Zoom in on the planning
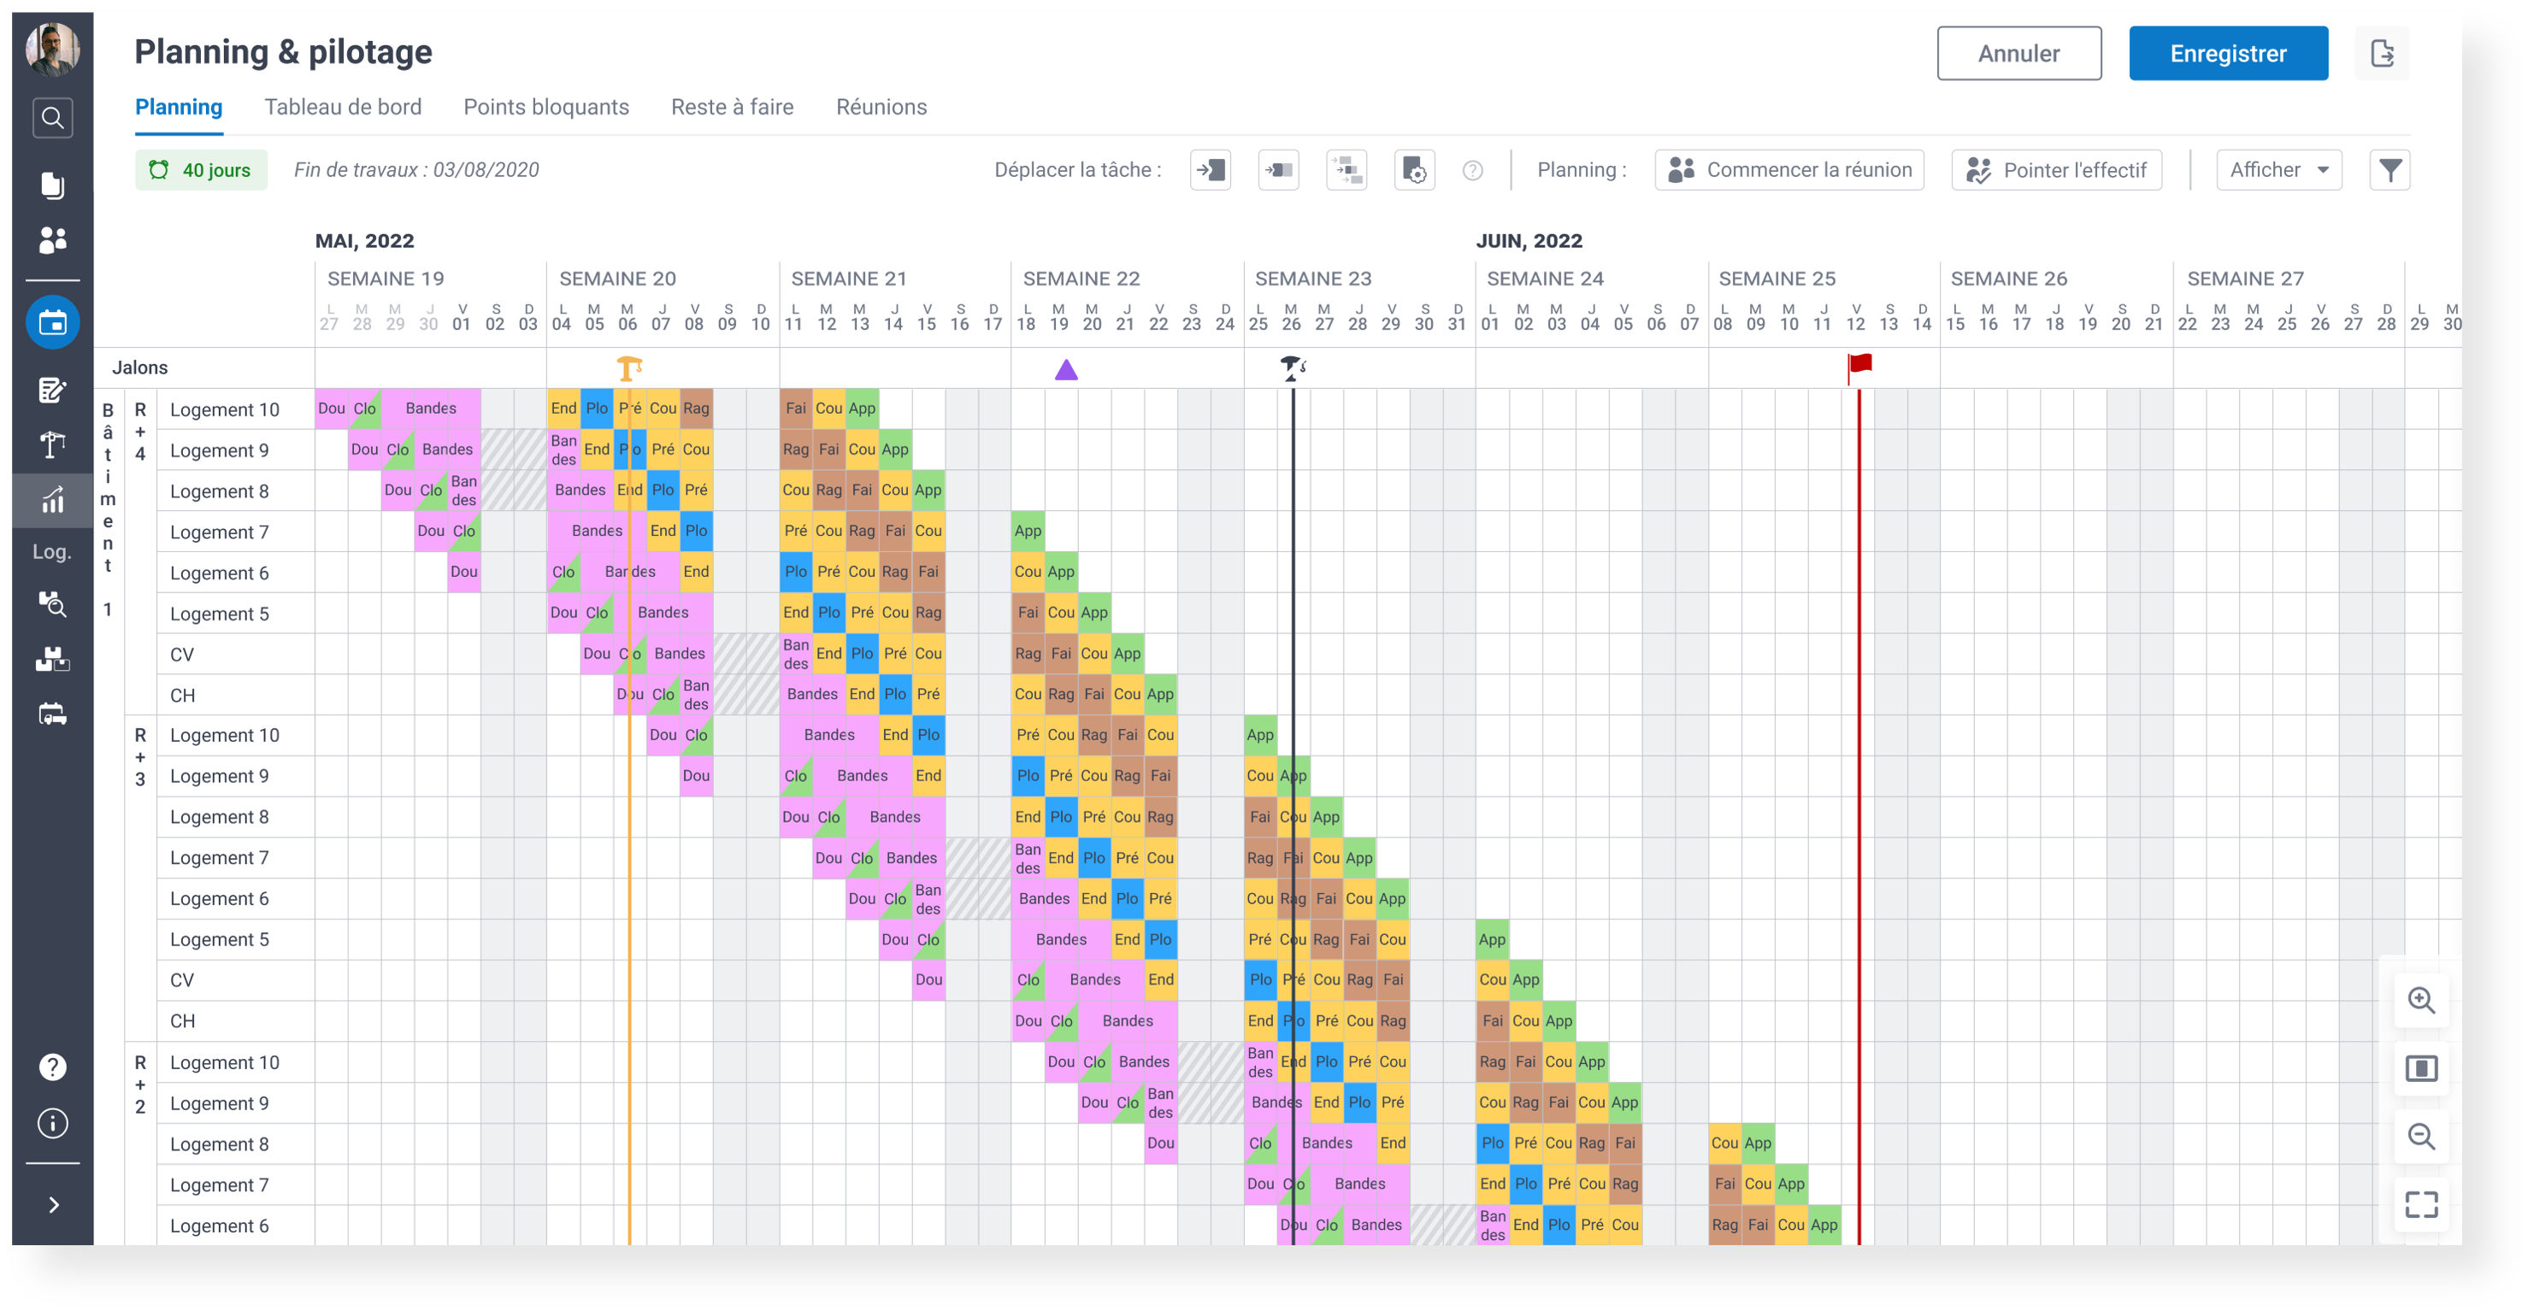This screenshot has height=1311, width=2528. click(2421, 1000)
